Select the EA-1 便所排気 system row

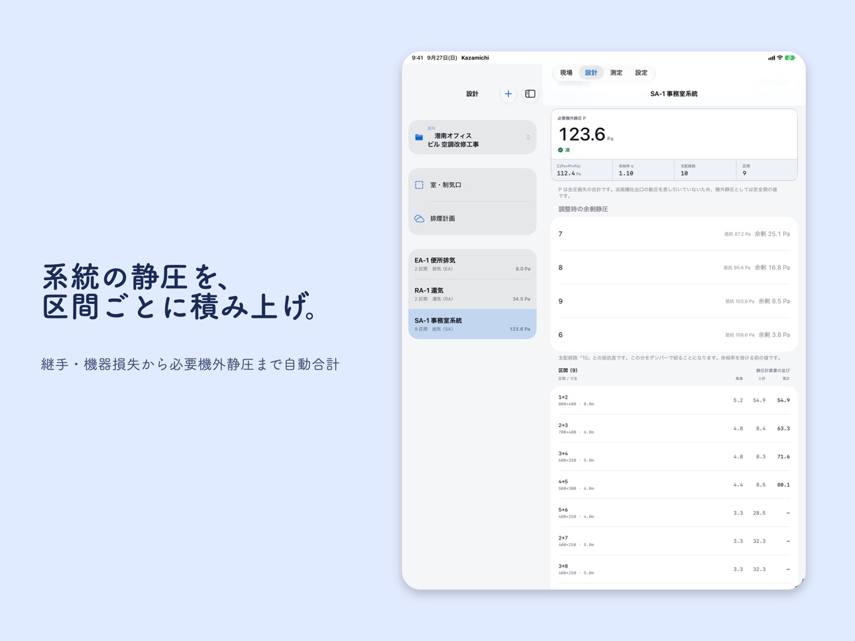pos(473,264)
